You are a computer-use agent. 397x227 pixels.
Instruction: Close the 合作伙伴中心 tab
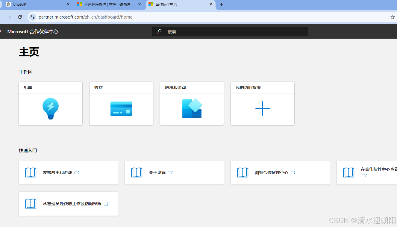click(x=211, y=4)
